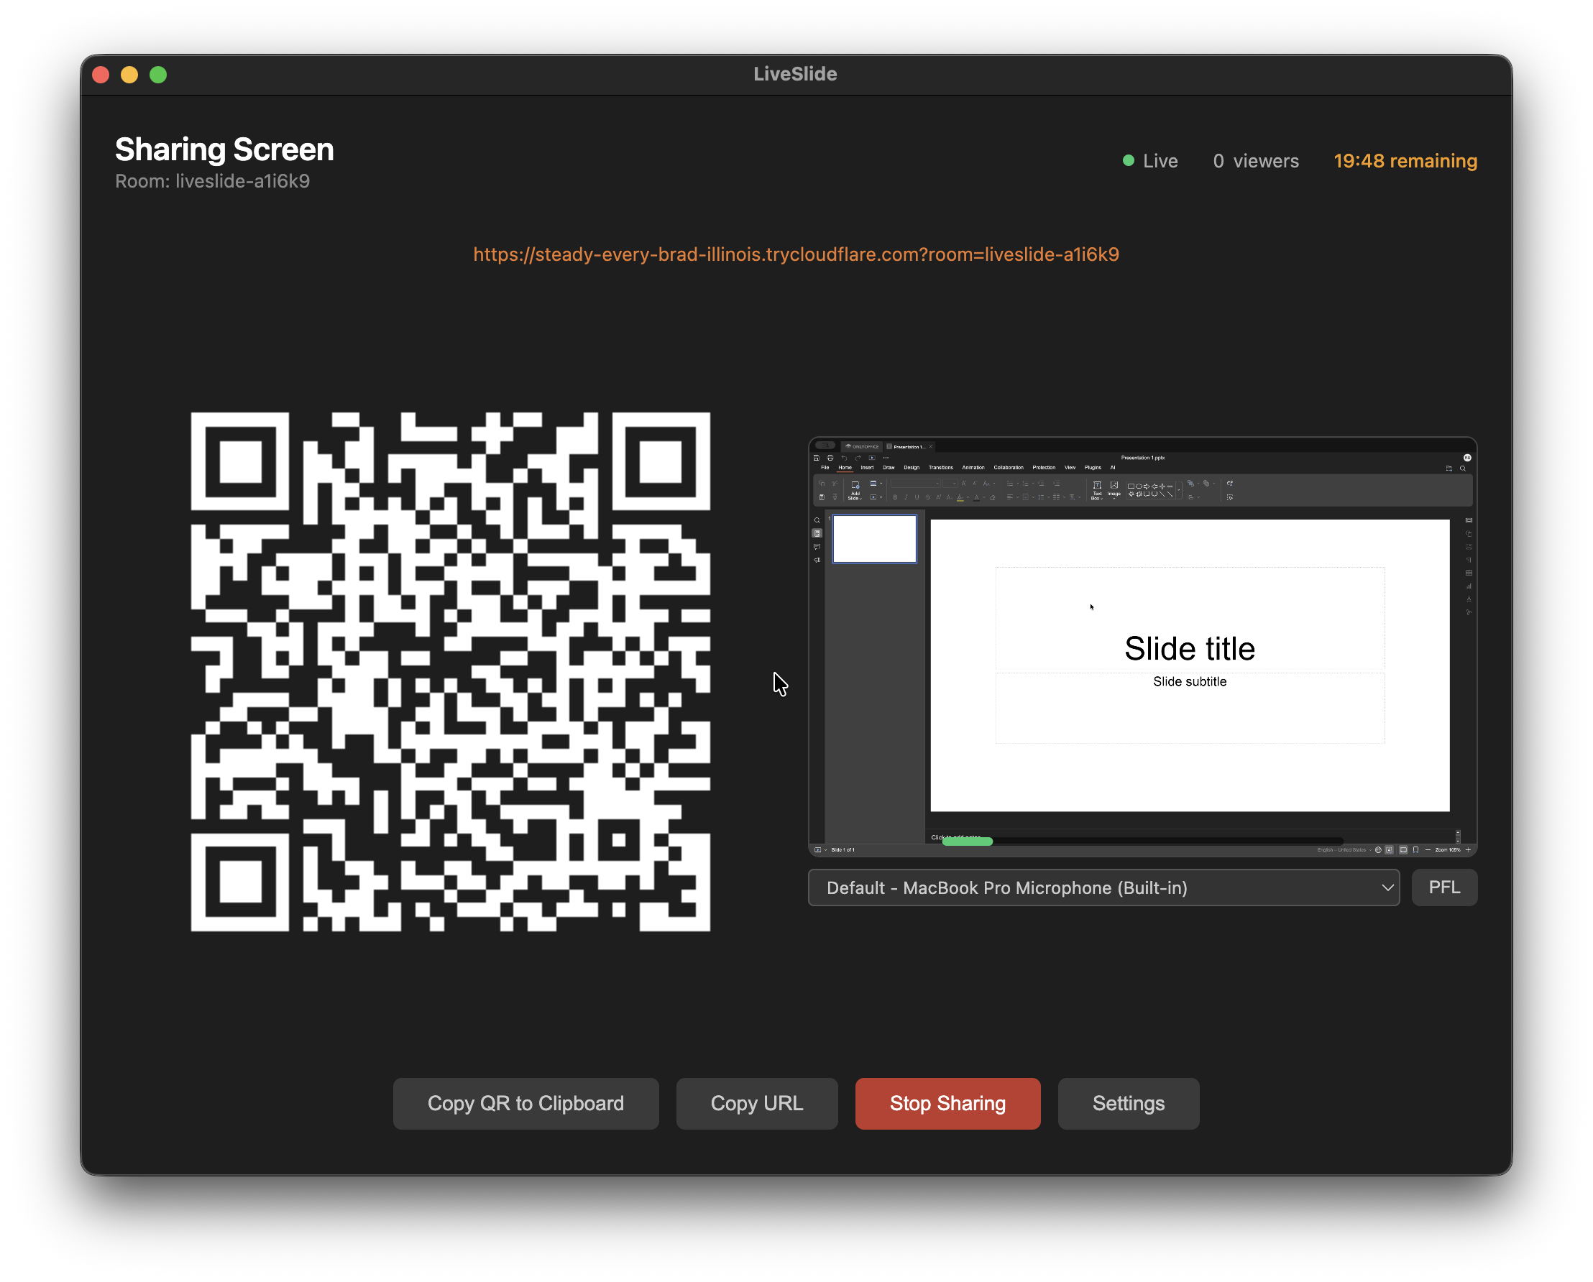
Task: Toggle bold formatting in the font section
Action: [895, 497]
